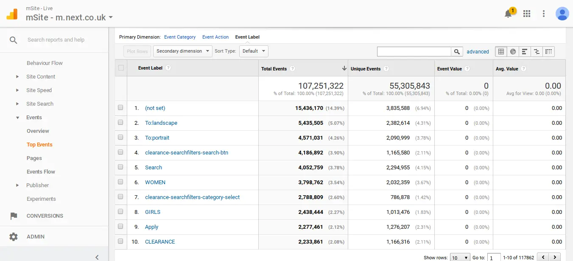Open the Sort Type Default dropdown
The height and width of the screenshot is (261, 573).
tap(254, 51)
